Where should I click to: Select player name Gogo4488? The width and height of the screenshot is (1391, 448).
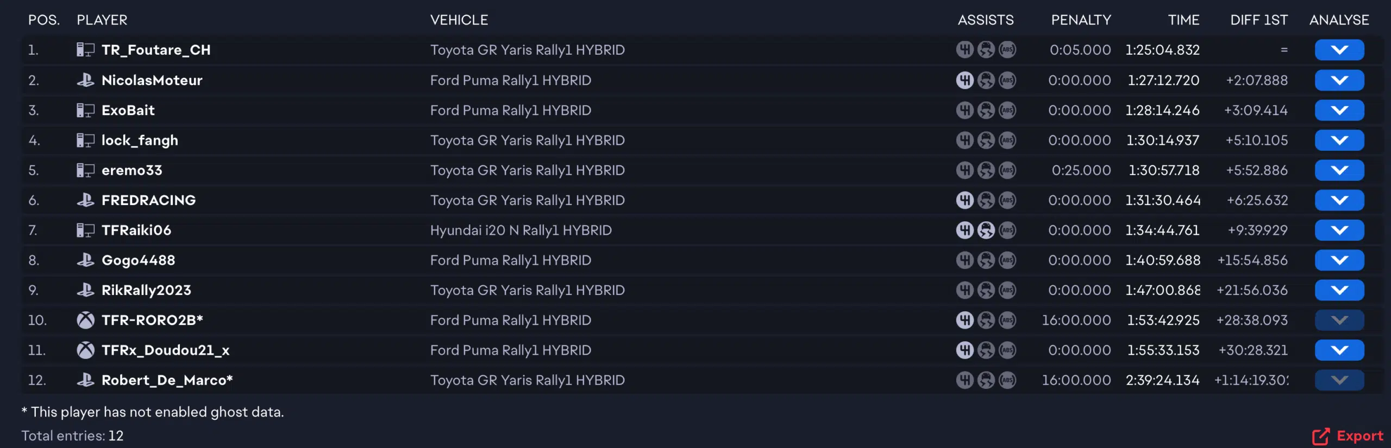click(x=138, y=260)
